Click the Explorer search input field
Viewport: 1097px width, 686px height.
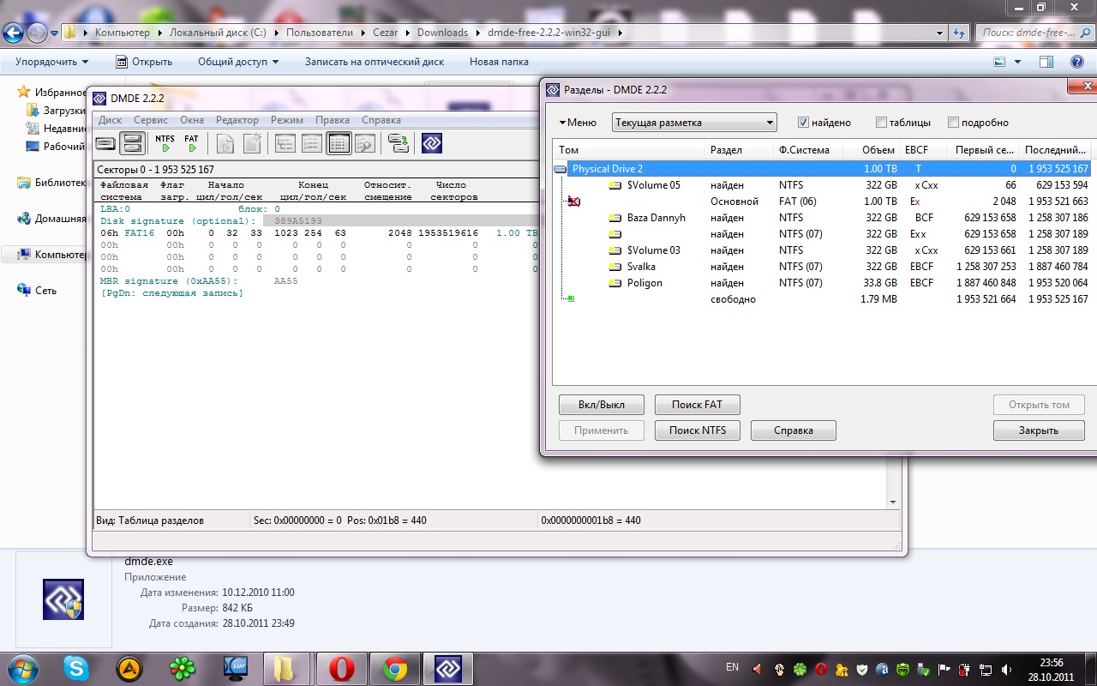[1027, 33]
